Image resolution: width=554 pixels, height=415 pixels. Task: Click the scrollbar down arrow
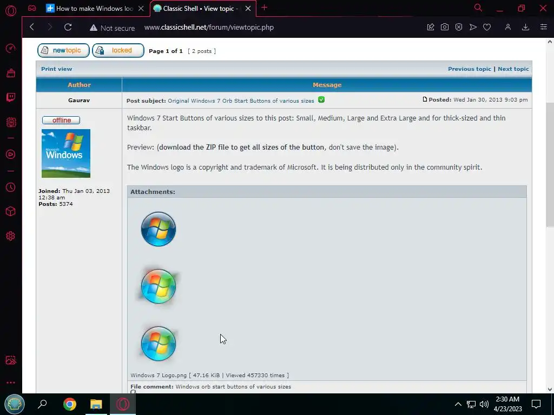click(550, 390)
